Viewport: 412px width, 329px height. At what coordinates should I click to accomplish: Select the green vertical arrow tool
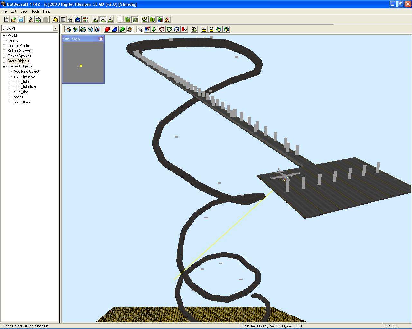tap(154, 29)
